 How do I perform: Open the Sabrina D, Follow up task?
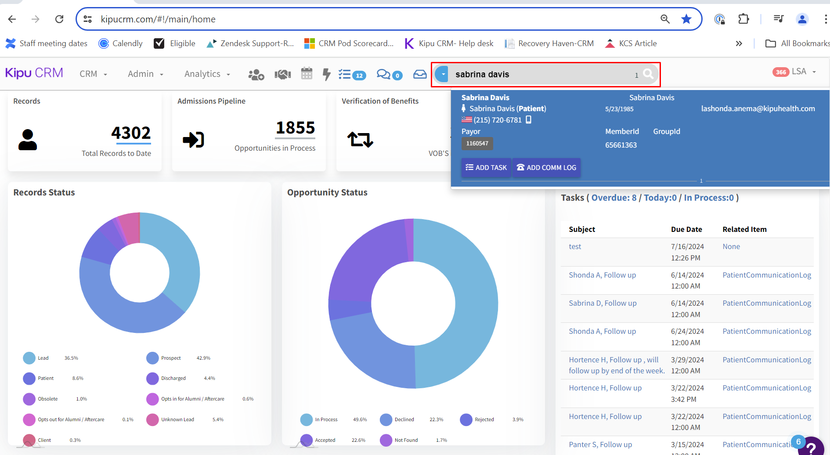pyautogui.click(x=603, y=303)
